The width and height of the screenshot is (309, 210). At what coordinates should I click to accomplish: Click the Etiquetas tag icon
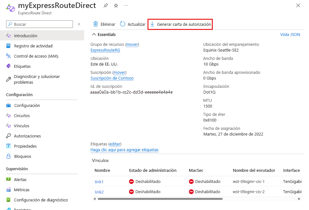(x=9, y=66)
